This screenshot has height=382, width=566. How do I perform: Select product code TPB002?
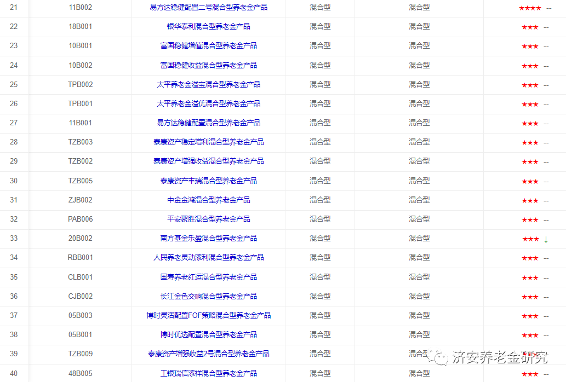[x=80, y=84]
